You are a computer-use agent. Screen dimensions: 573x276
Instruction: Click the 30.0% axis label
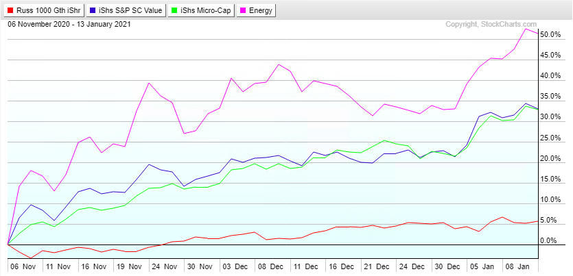coord(551,117)
